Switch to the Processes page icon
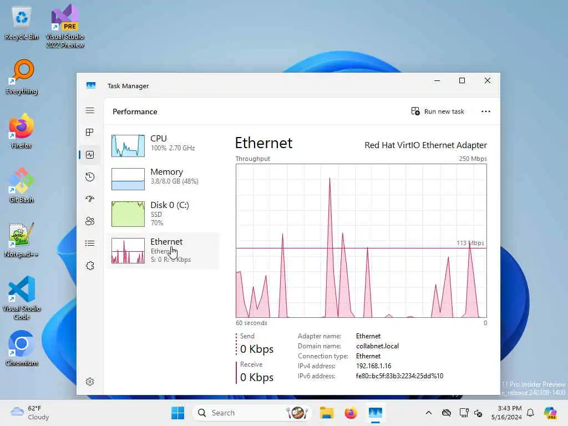This screenshot has height=426, width=568. point(90,132)
